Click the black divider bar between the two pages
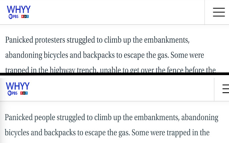 pyautogui.click(x=114, y=74)
